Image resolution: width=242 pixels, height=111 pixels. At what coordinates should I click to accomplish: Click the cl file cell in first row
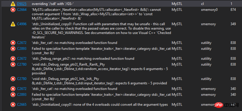(202, 4)
